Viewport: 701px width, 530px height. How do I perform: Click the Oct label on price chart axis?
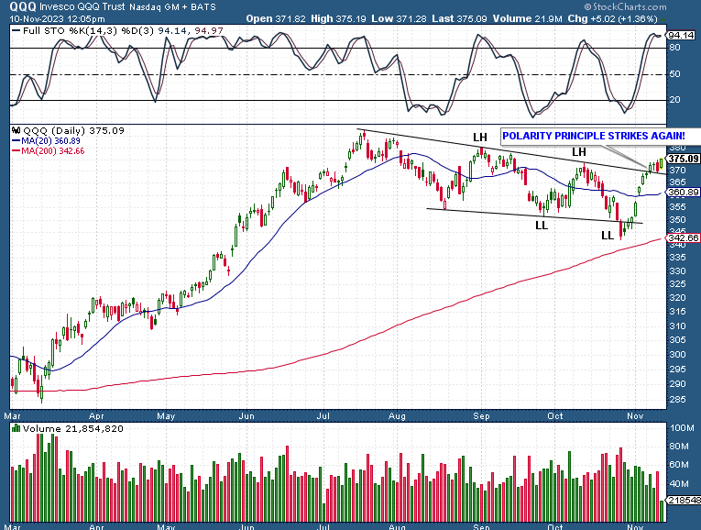[555, 416]
